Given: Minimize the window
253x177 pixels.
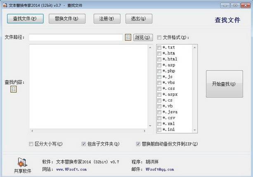Looking at the screenshot, I should click(225, 5).
